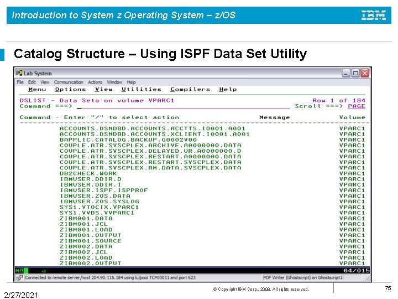Select ACCOUNTS.DSNDBD.ACCOUNTS.XCLIENT.I0001.A001 data set
This screenshot has height=299, width=398.
point(155,134)
